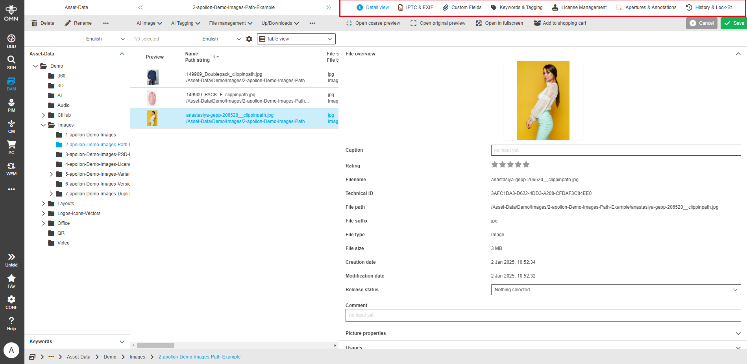Click the shopping cart SC icon
Viewport: 747px width, 364px height.
[x=11, y=147]
